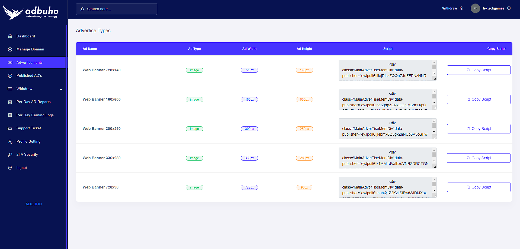Click the image badge for Web Banner 728x140
520x249 pixels.
[194, 70]
